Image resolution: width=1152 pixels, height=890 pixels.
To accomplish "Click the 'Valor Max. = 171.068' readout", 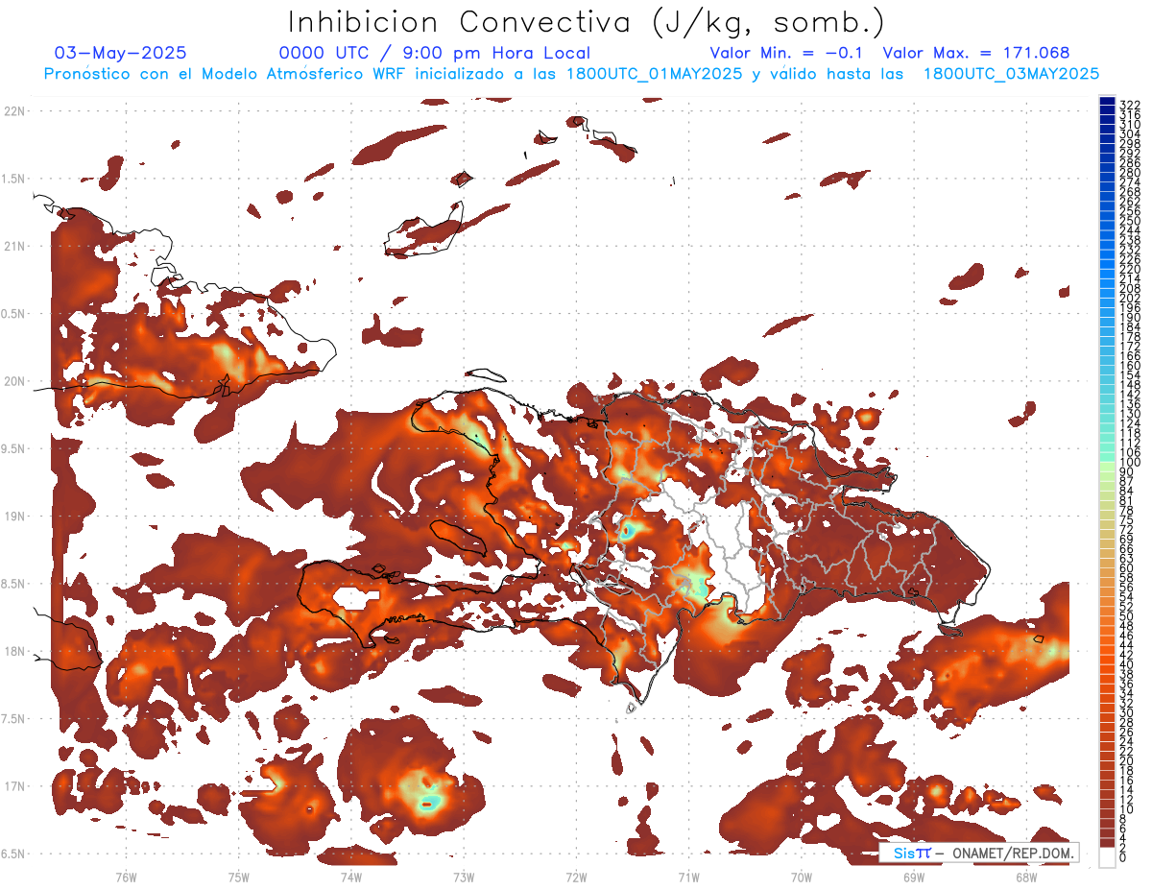I will tap(976, 54).
